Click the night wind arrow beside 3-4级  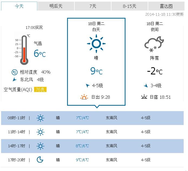[x=146, y=86]
